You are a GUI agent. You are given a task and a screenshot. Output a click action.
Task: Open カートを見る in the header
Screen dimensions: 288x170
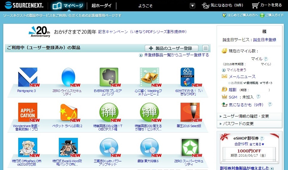[x=271, y=5]
